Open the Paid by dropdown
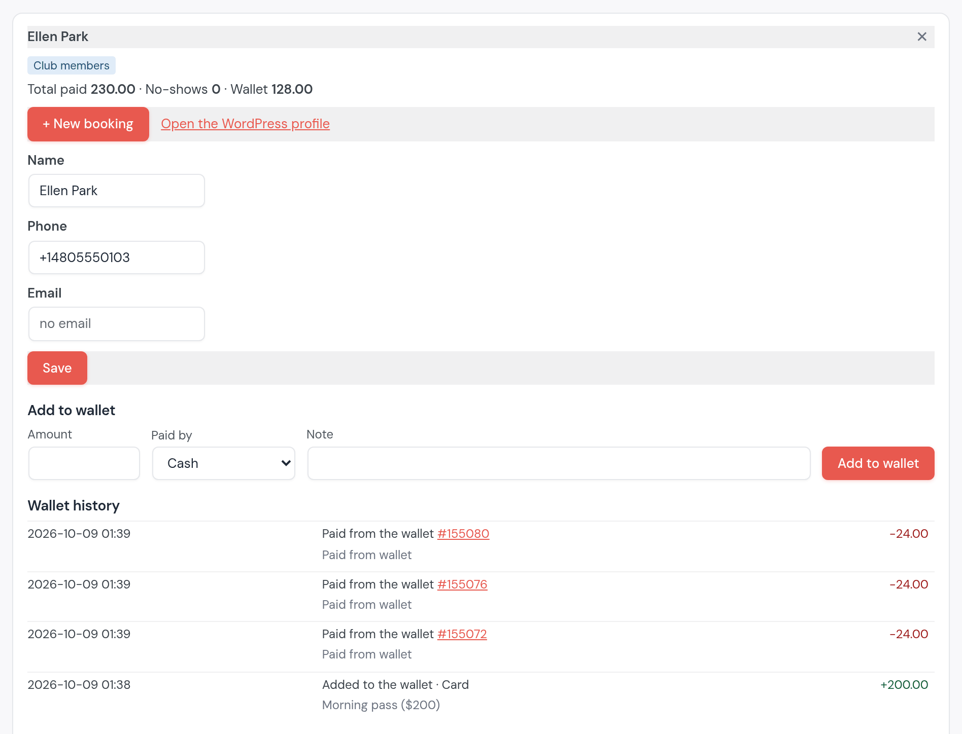The height and width of the screenshot is (734, 962). [224, 463]
